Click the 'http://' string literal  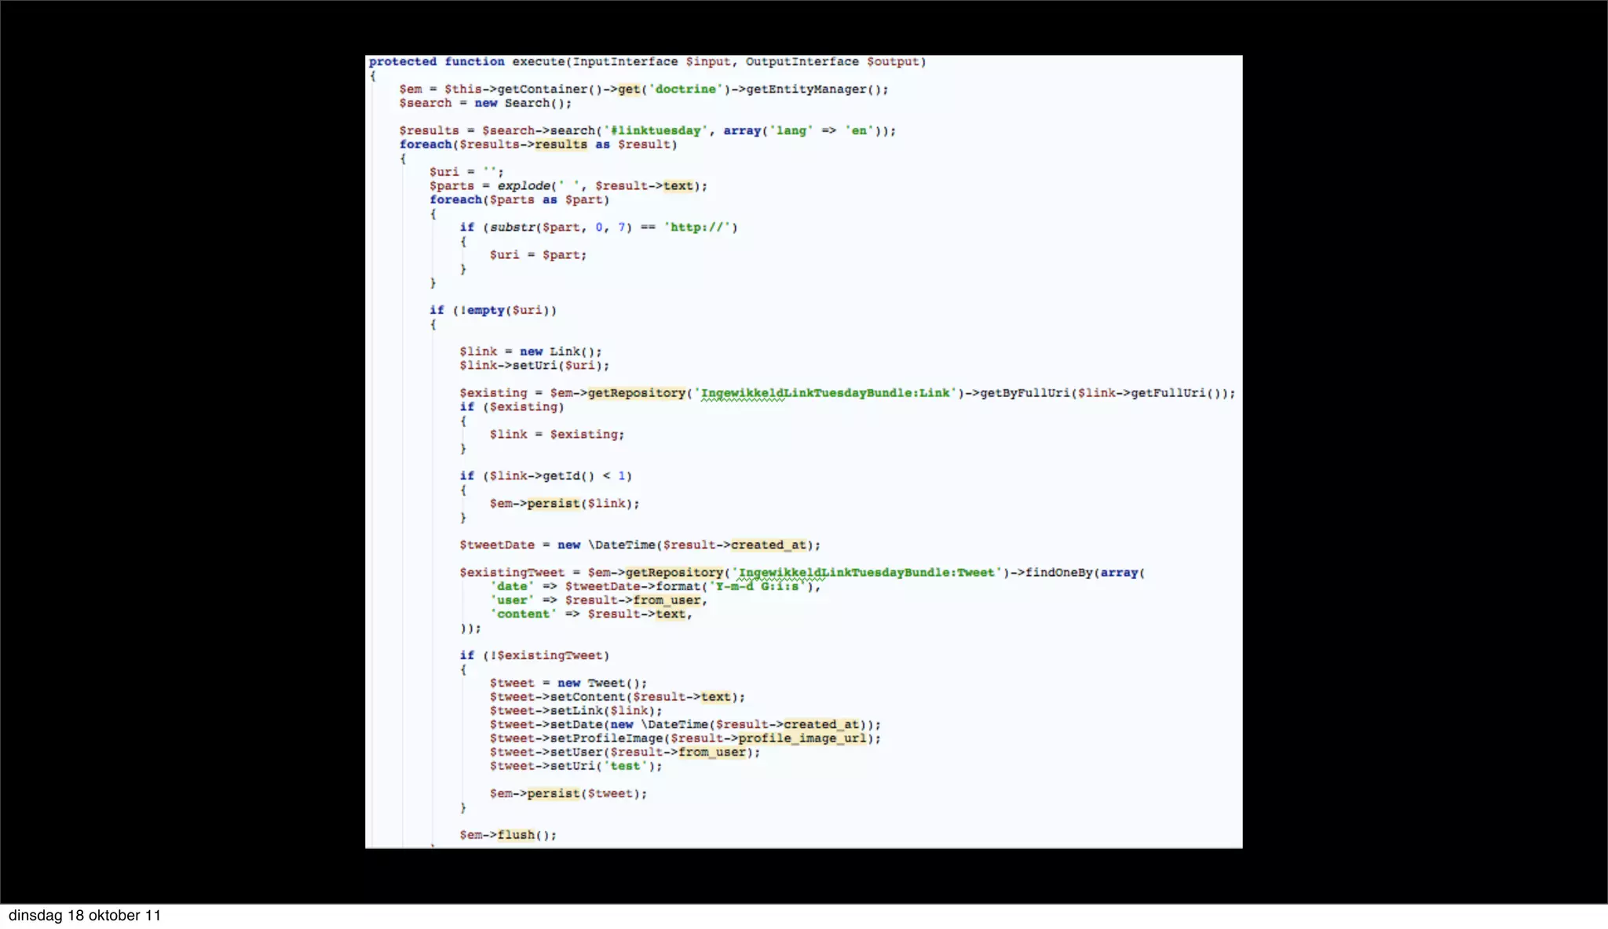tap(699, 228)
